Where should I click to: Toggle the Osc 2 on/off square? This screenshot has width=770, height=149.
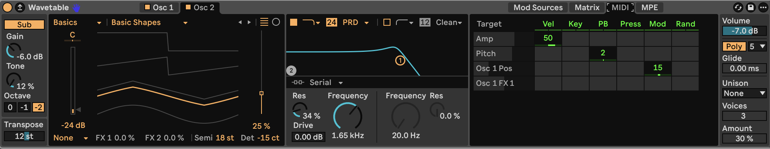(188, 7)
